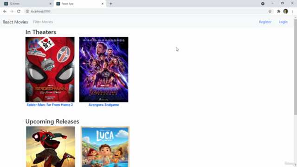The height and width of the screenshot is (167, 297).
Task: Click the 'In Theaters' heading
Action: tap(41, 32)
